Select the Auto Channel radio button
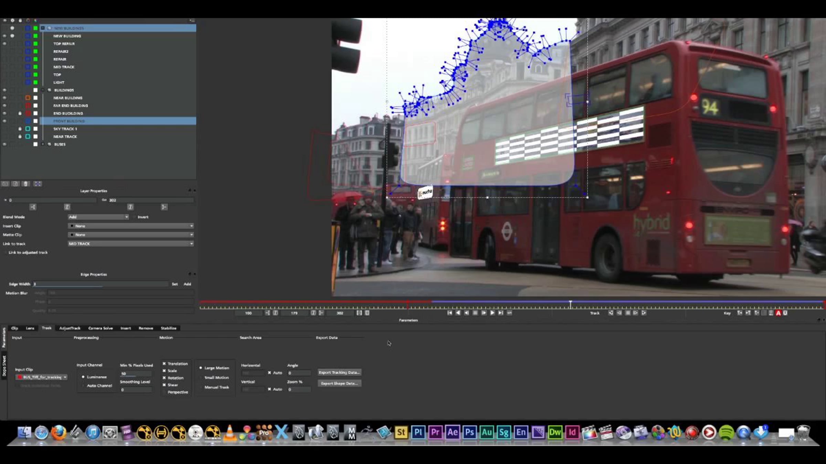This screenshot has height=464, width=826. [83, 386]
